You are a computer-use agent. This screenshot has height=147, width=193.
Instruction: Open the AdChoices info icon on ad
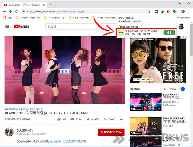pos(182,38)
